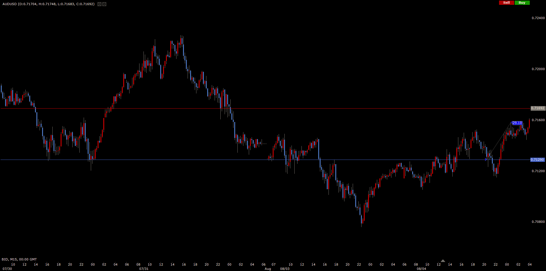Image resolution: width=546 pixels, height=271 pixels.
Task: Click the BID, M15 timeframe label
Action: (x=19, y=259)
